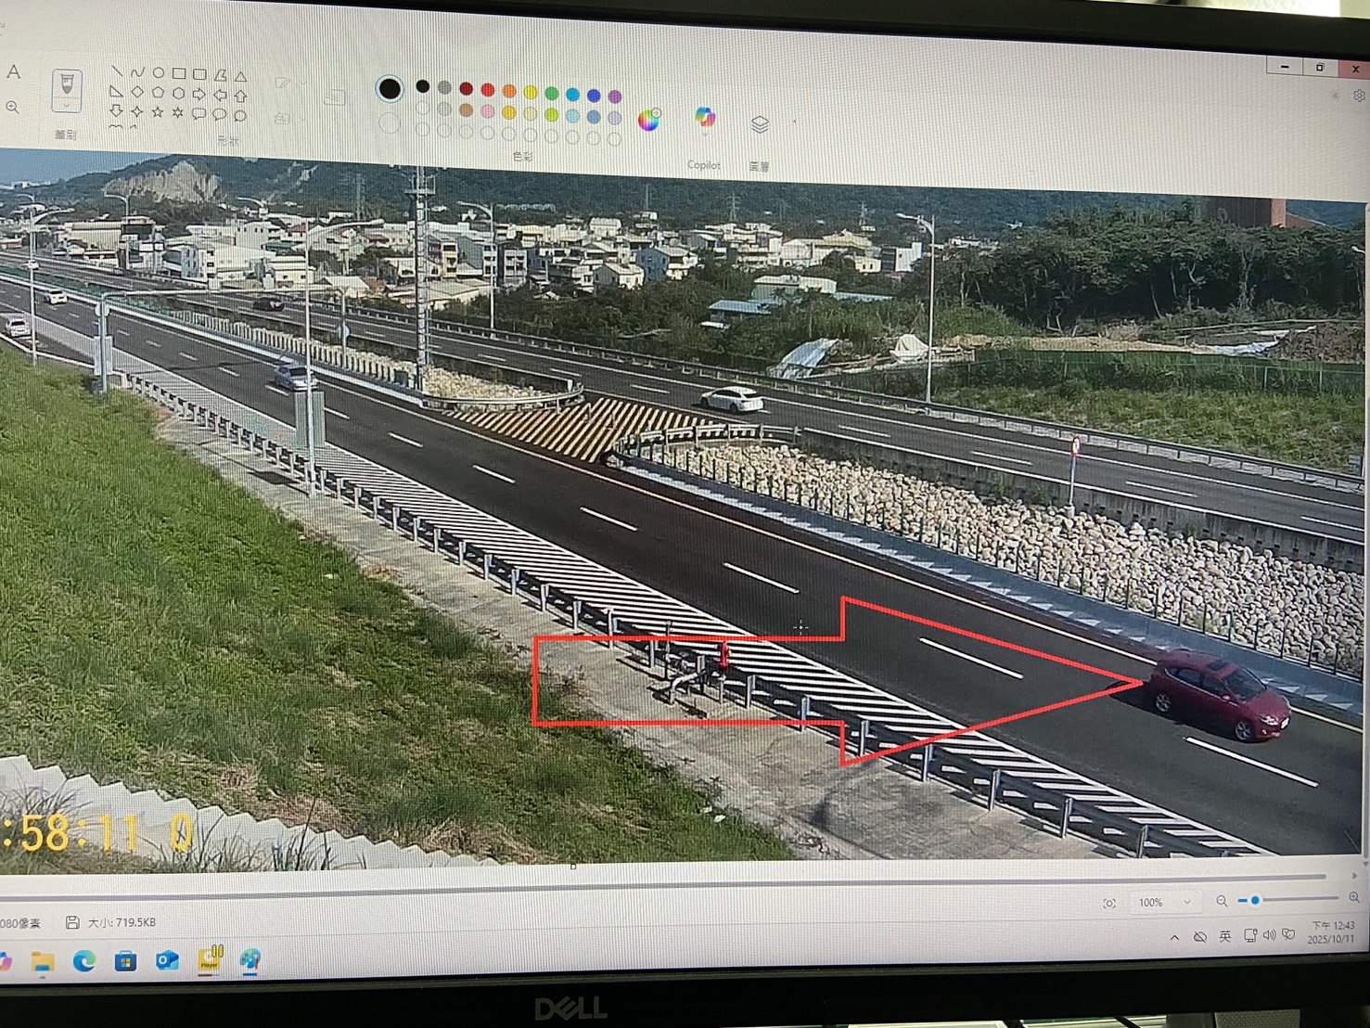The image size is (1370, 1028).
Task: Select the Text tool in Paint
Action: click(13, 71)
